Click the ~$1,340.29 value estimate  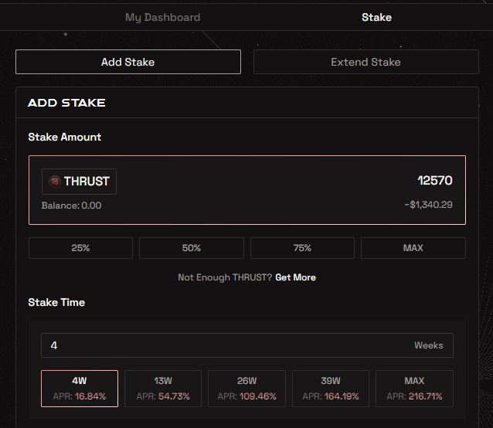pyautogui.click(x=427, y=205)
